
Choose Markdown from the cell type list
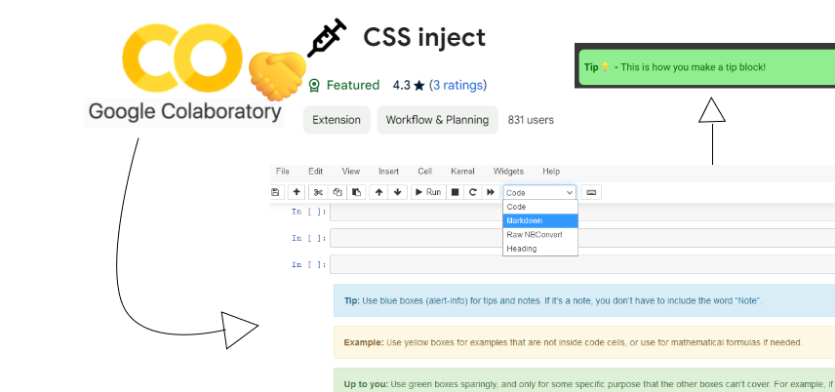click(540, 220)
